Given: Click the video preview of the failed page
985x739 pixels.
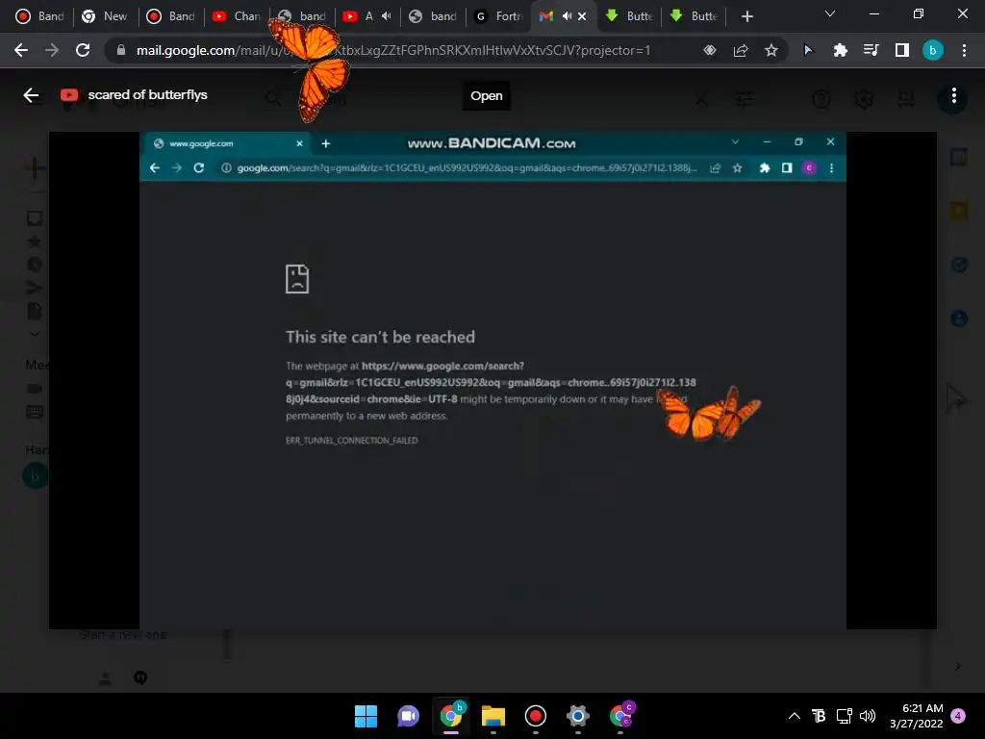Looking at the screenshot, I should (x=492, y=380).
